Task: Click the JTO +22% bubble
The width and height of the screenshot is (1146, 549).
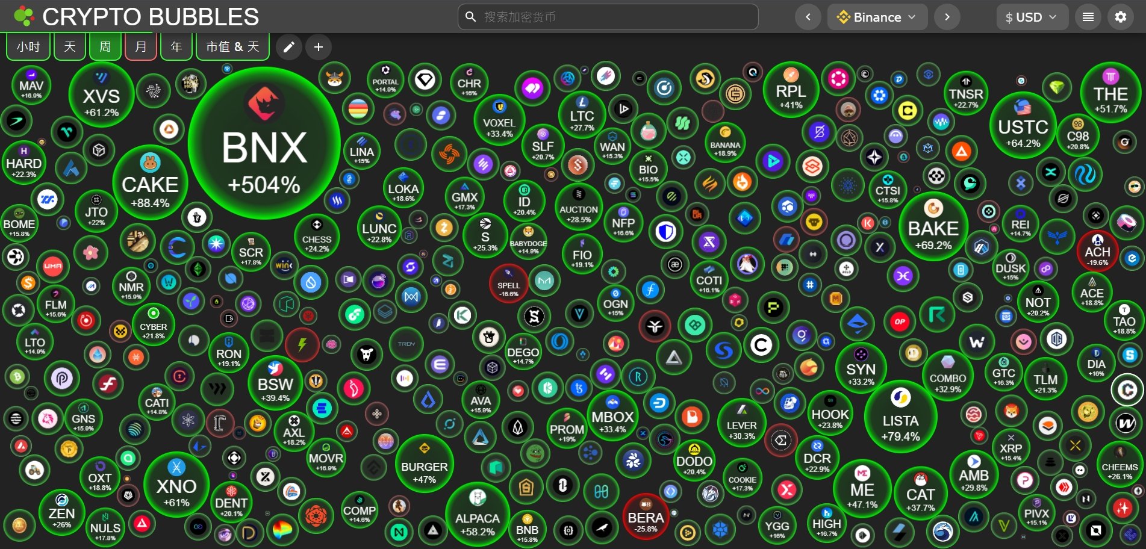Action: click(96, 211)
